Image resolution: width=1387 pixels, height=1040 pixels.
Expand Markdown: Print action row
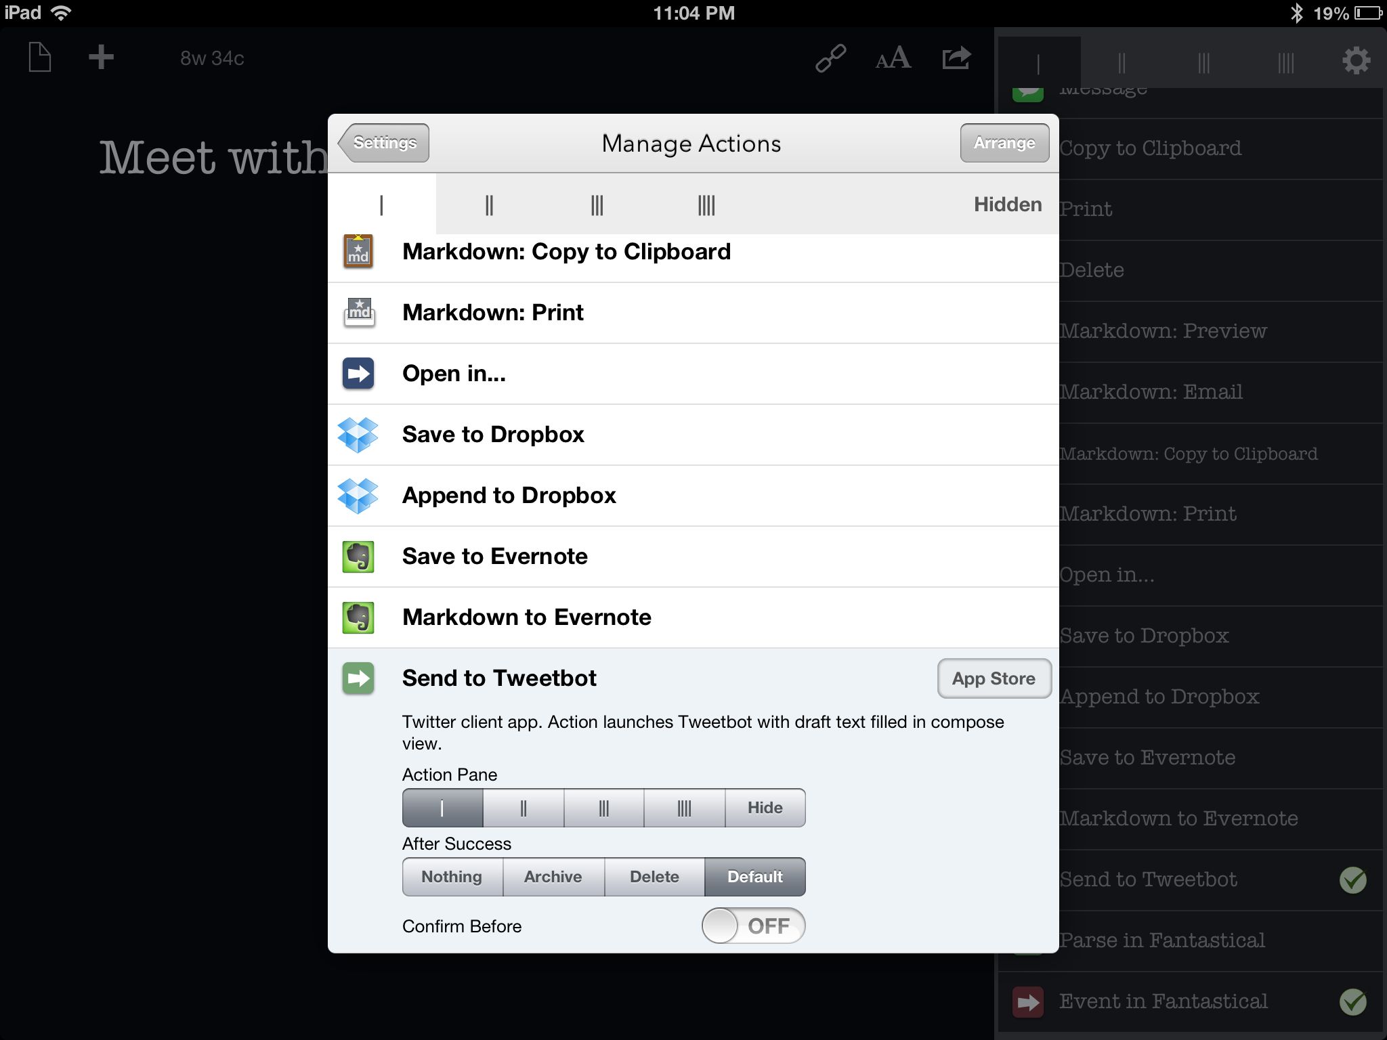coord(693,313)
